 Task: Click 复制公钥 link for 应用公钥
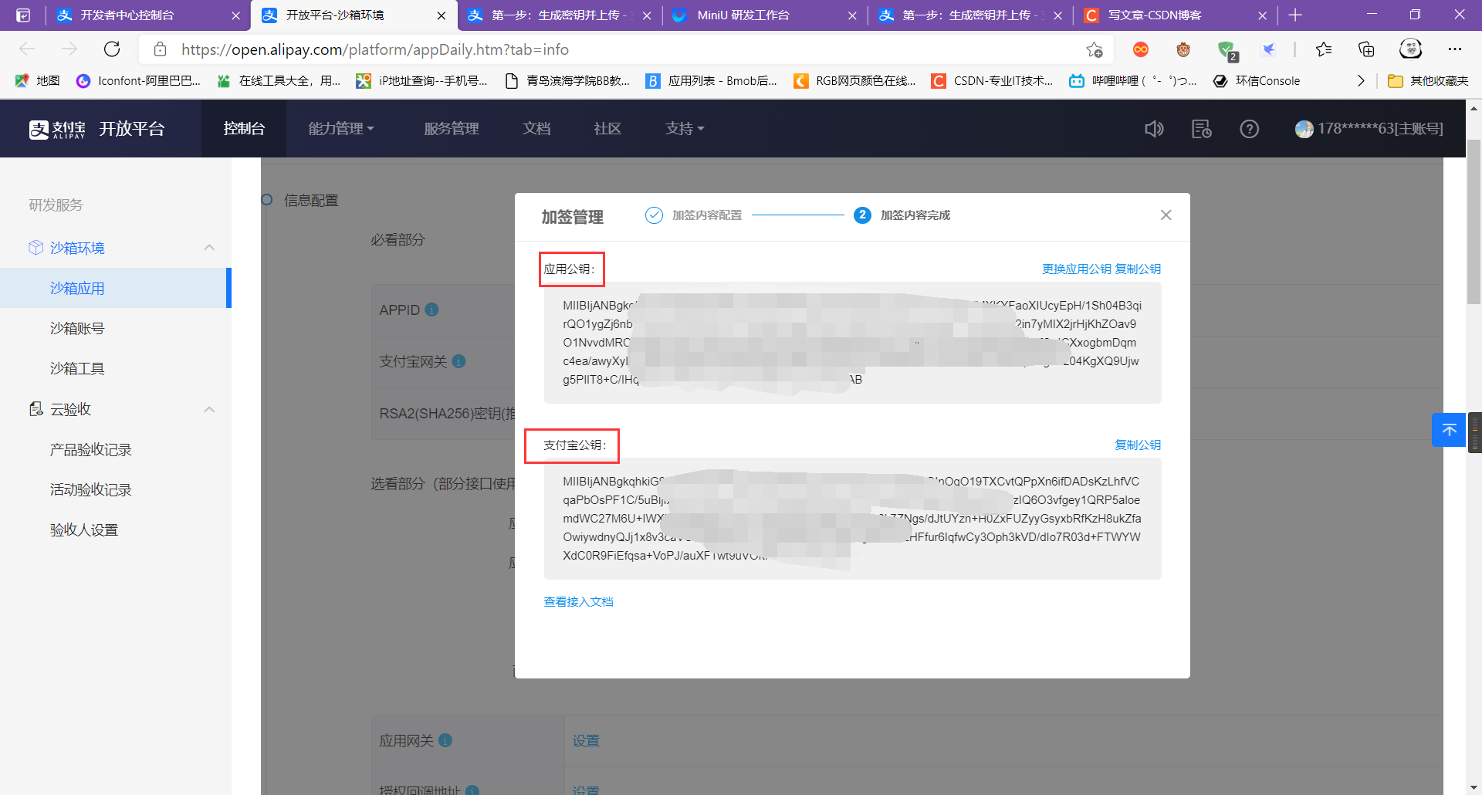pyautogui.click(x=1138, y=269)
